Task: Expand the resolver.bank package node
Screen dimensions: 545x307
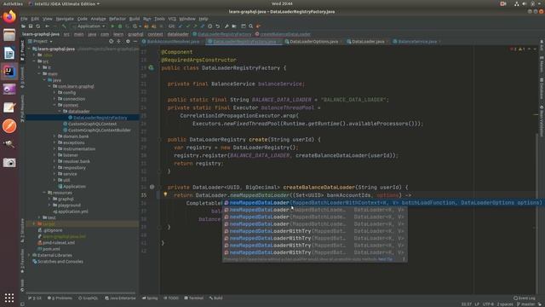Action: coord(54,161)
